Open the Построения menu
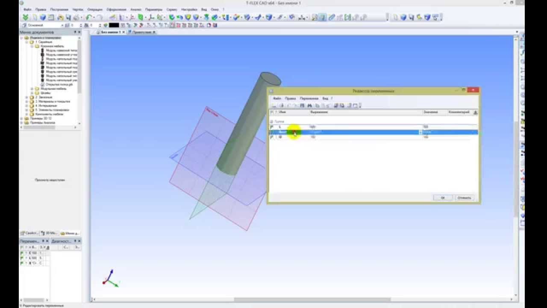Viewport: 547px width, 308px height. click(59, 9)
